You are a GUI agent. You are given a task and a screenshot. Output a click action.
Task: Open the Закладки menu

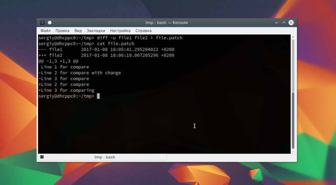pyautogui.click(x=96, y=31)
